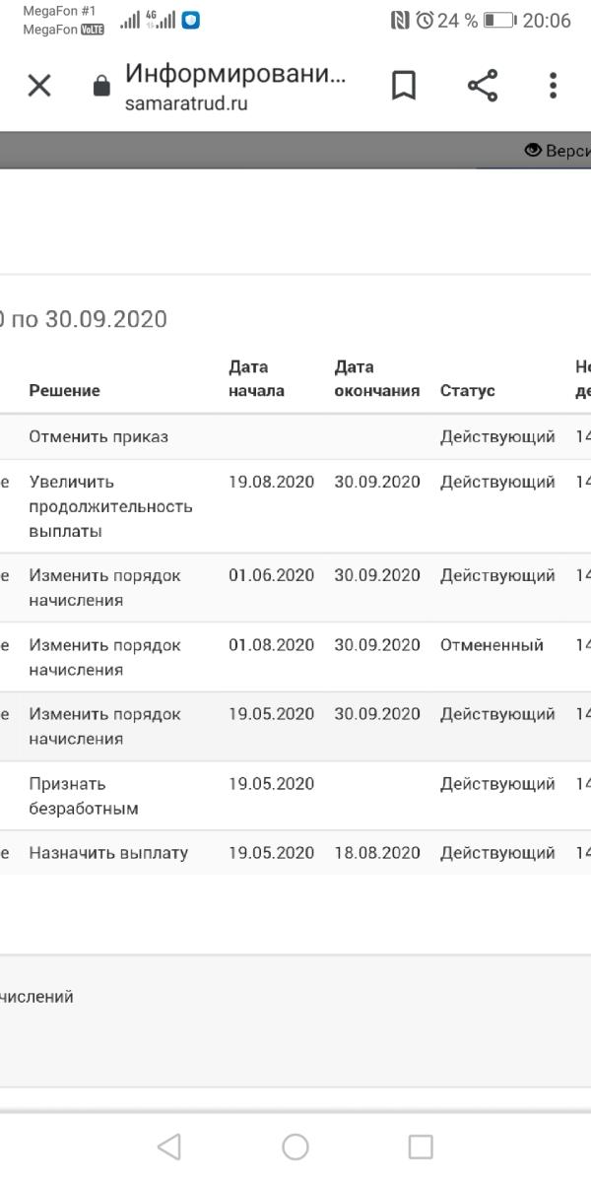591x1181 pixels.
Task: Select the Увеличить продолжительность выплаты row
Action: [x=110, y=506]
